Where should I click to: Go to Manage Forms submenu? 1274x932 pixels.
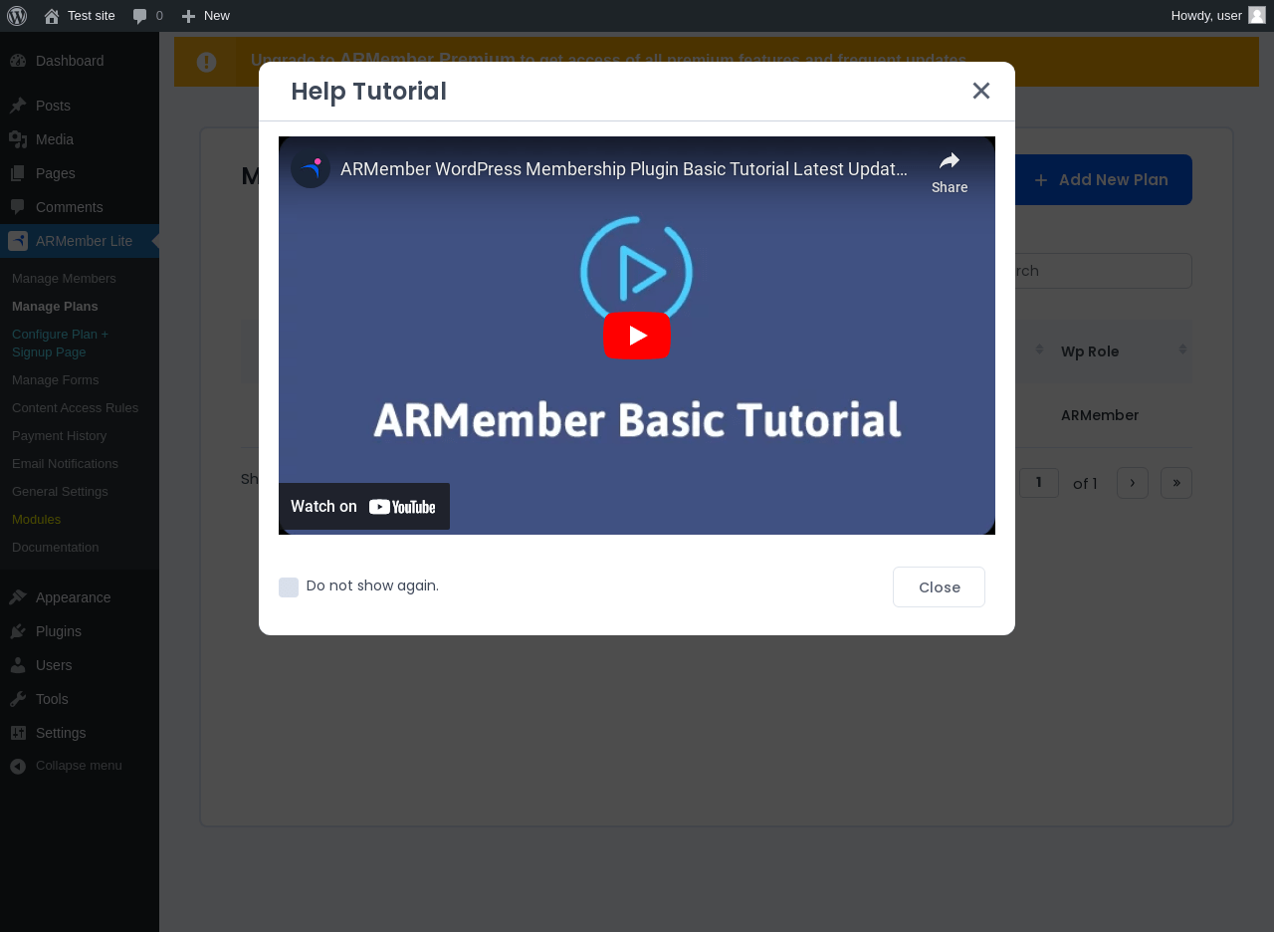coord(55,379)
